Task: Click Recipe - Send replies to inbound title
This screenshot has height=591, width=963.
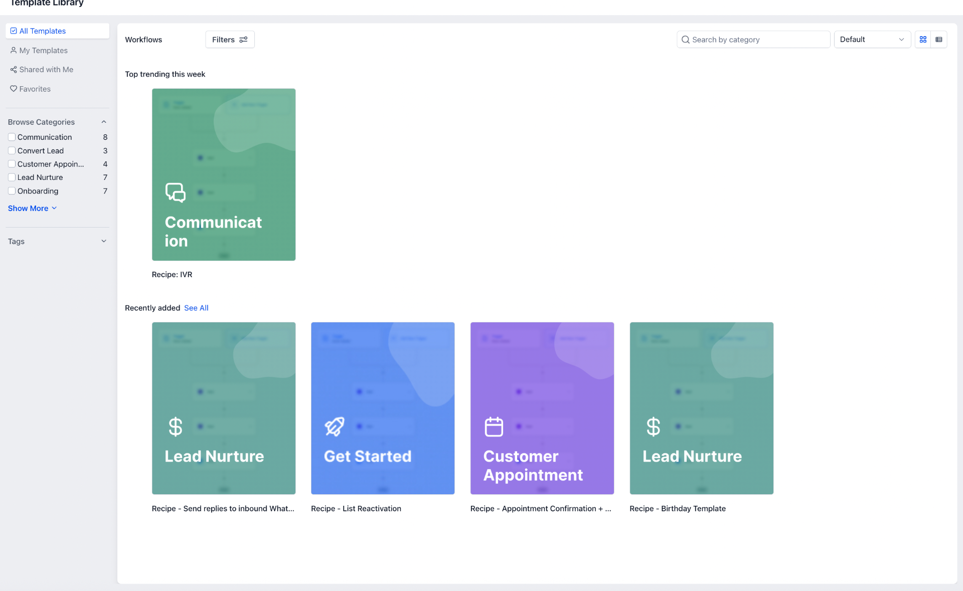Action: pos(223,508)
